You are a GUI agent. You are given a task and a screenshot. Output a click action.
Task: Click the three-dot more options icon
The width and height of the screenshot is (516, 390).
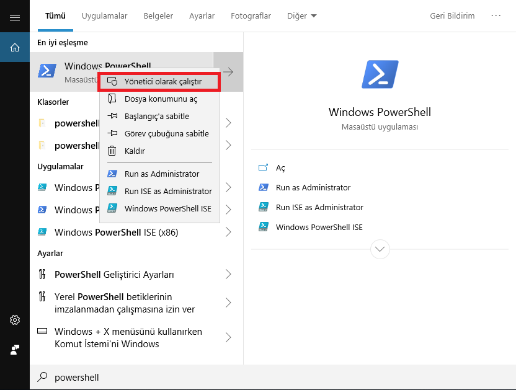coord(496,16)
